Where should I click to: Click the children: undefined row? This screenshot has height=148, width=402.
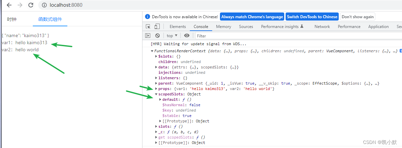click(x=179, y=62)
